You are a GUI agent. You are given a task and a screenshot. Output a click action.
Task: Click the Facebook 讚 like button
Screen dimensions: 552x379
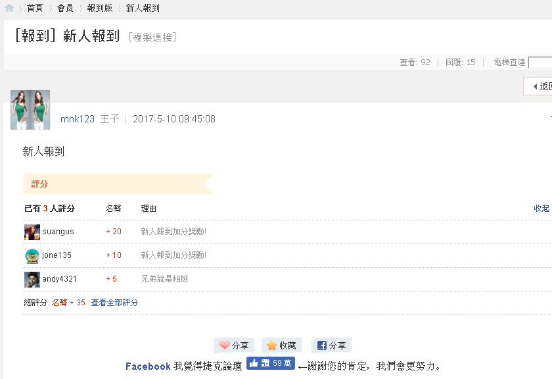(x=270, y=363)
